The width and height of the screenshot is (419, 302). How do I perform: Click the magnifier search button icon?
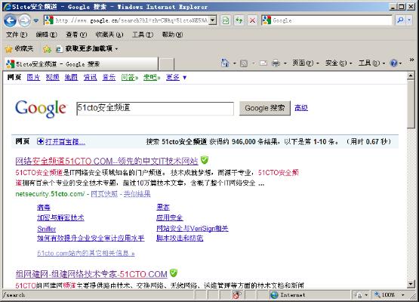coord(400,20)
